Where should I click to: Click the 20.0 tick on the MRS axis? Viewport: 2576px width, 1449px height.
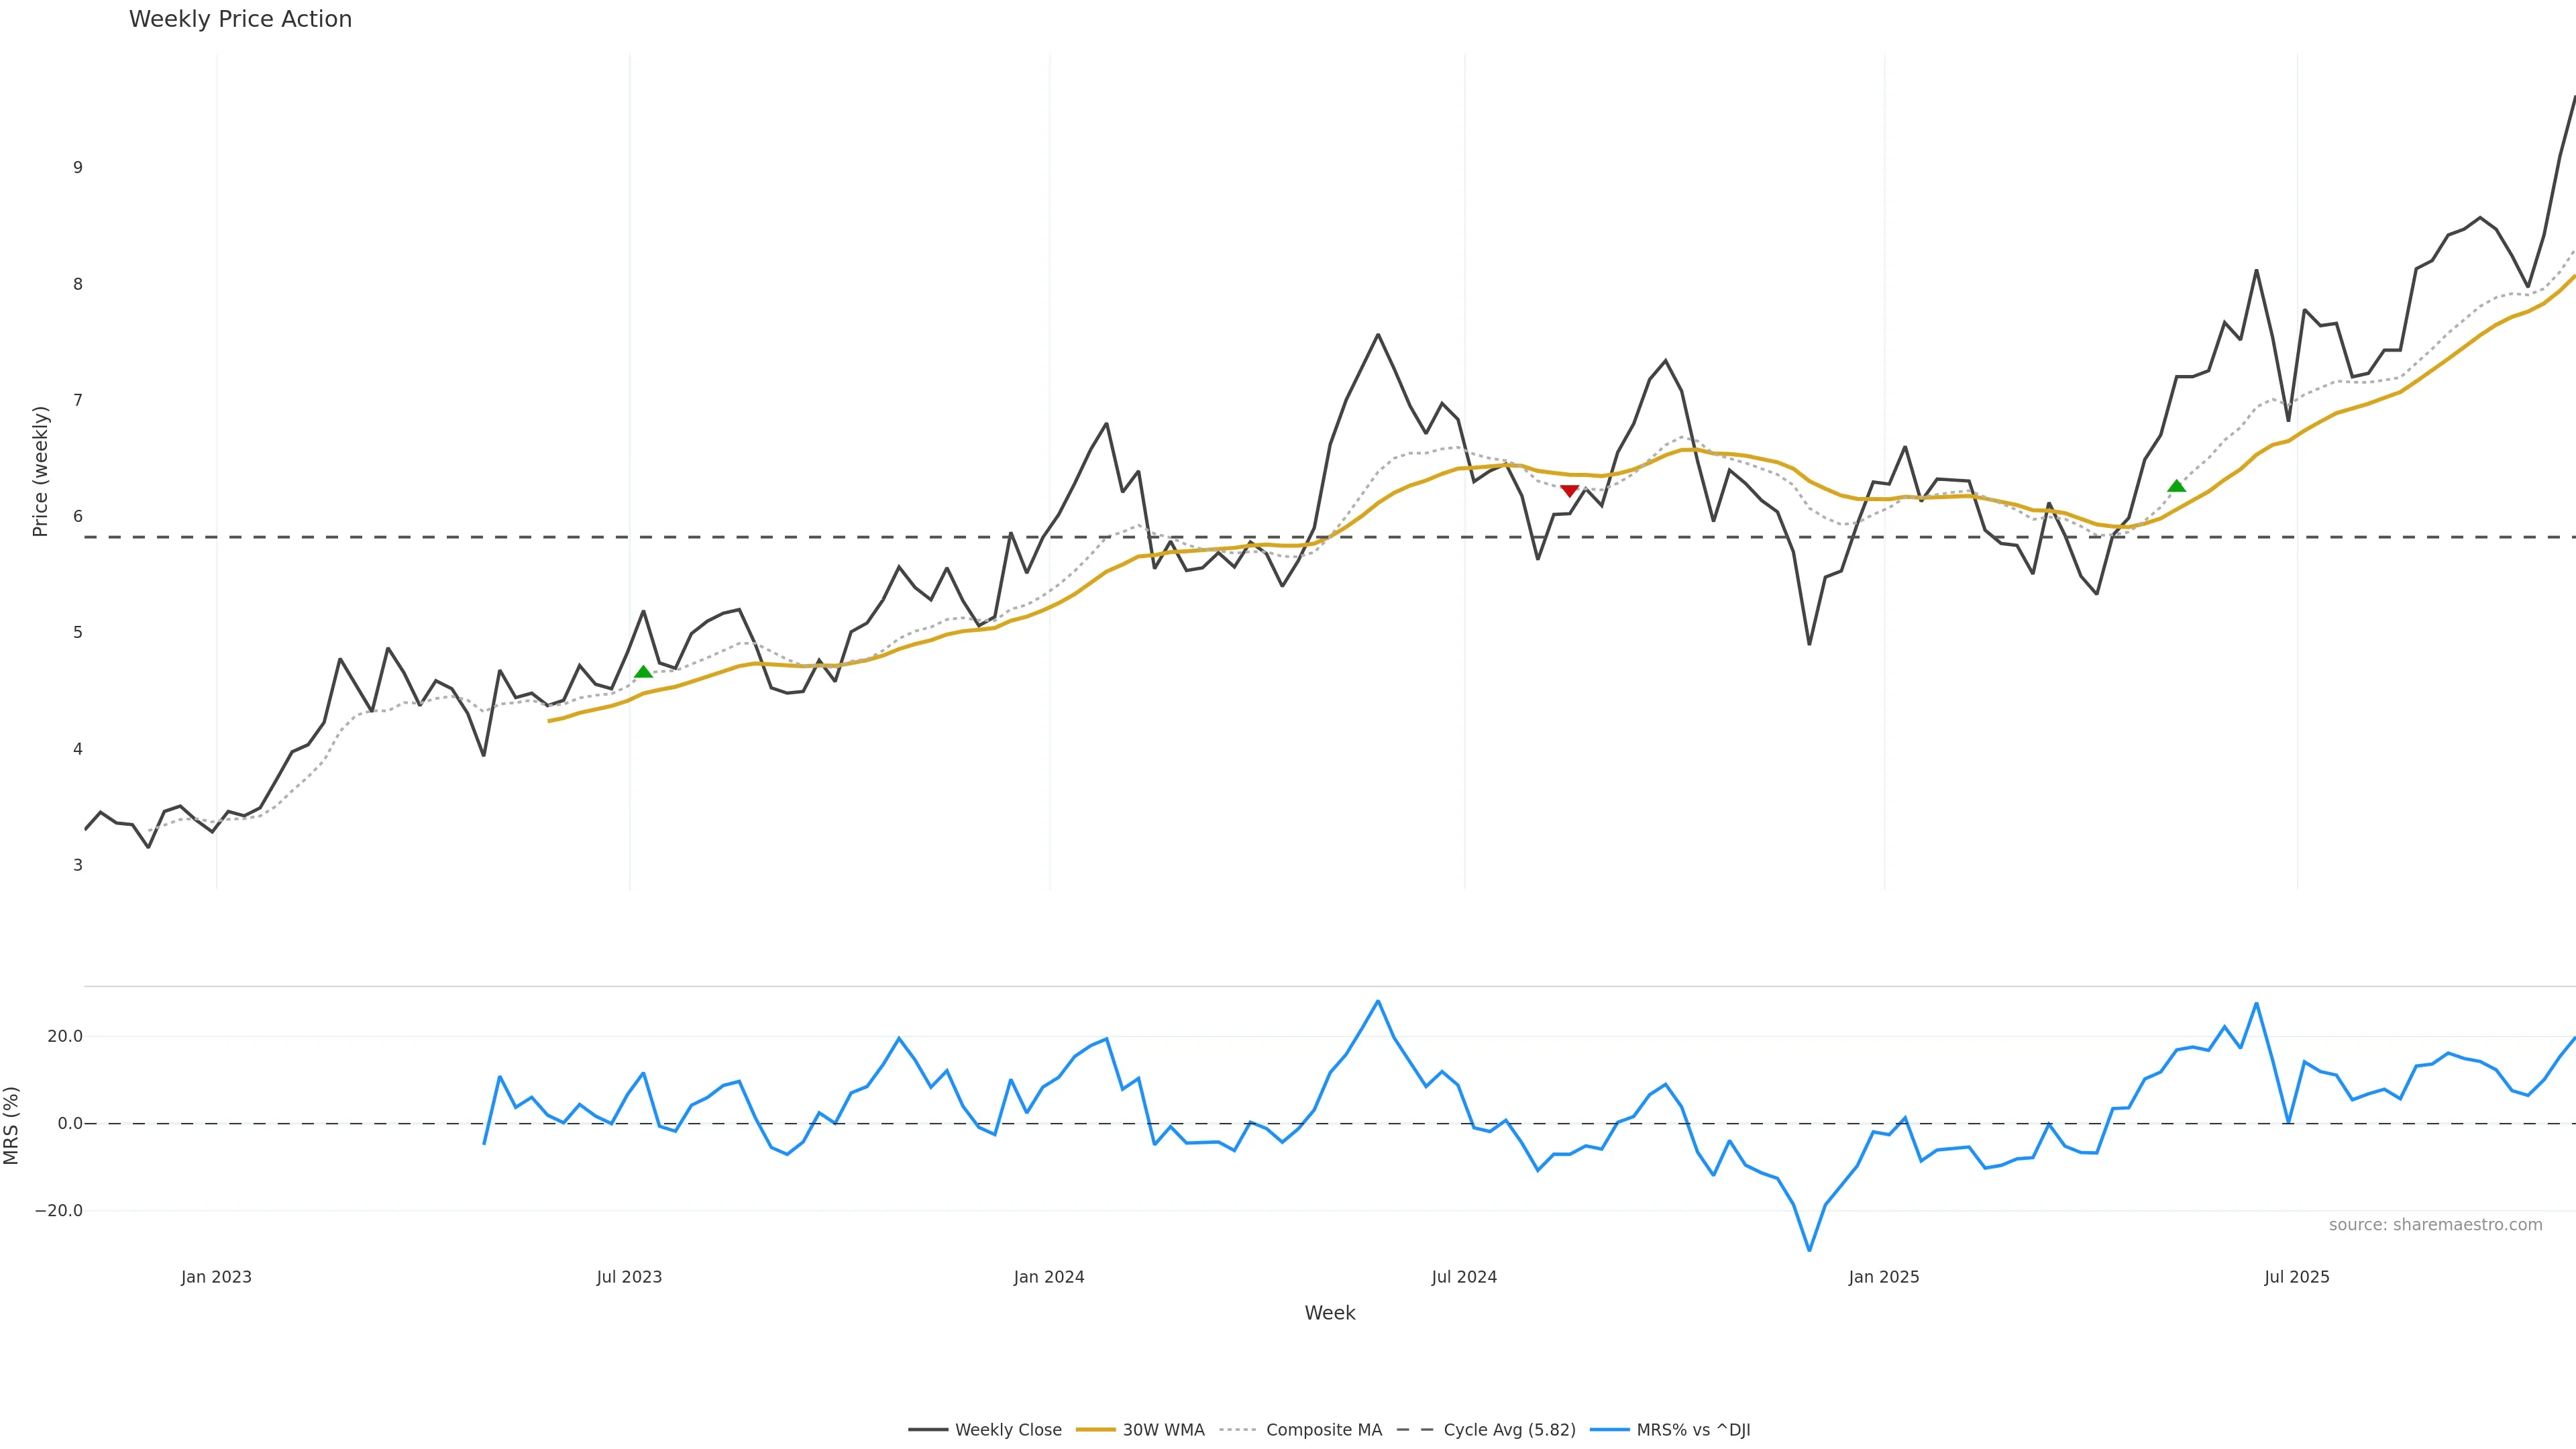pyautogui.click(x=65, y=1037)
